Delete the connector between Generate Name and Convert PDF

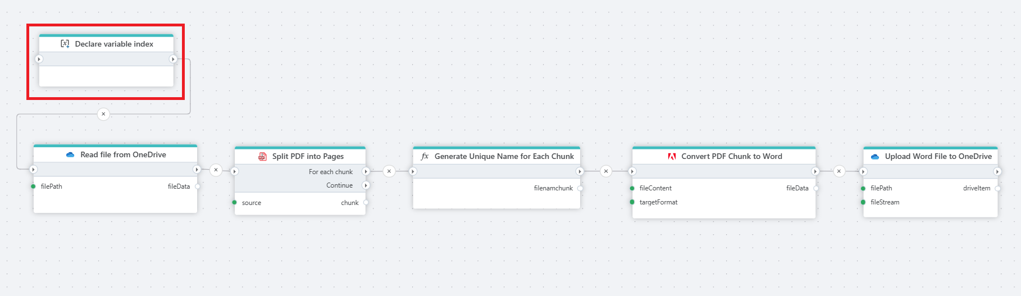pyautogui.click(x=606, y=171)
